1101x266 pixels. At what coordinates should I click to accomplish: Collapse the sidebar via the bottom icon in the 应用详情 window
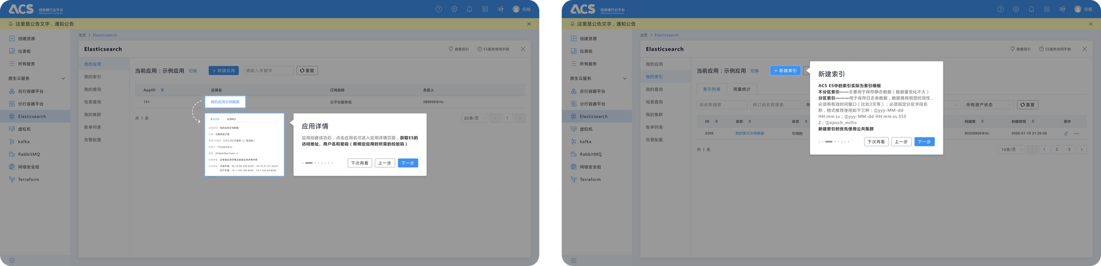pyautogui.click(x=12, y=260)
